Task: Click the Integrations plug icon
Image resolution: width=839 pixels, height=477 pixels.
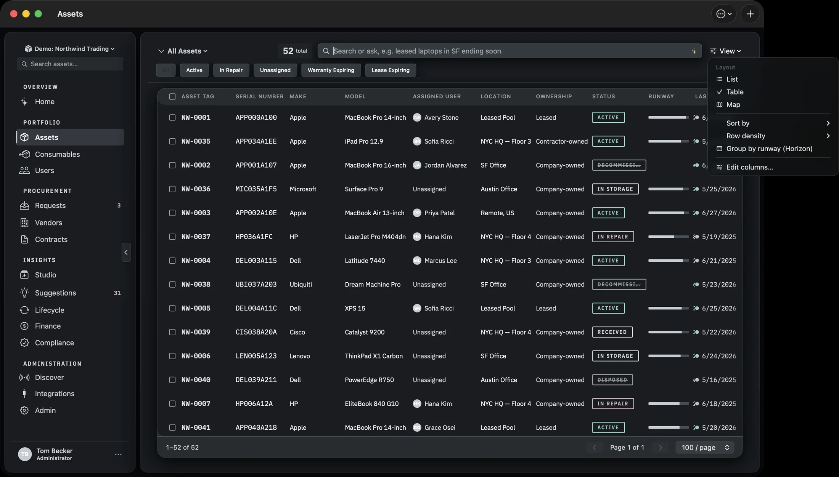Action: pyautogui.click(x=24, y=394)
